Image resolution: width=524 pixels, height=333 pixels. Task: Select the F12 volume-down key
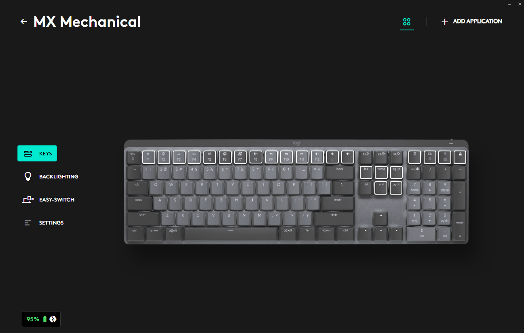317,157
